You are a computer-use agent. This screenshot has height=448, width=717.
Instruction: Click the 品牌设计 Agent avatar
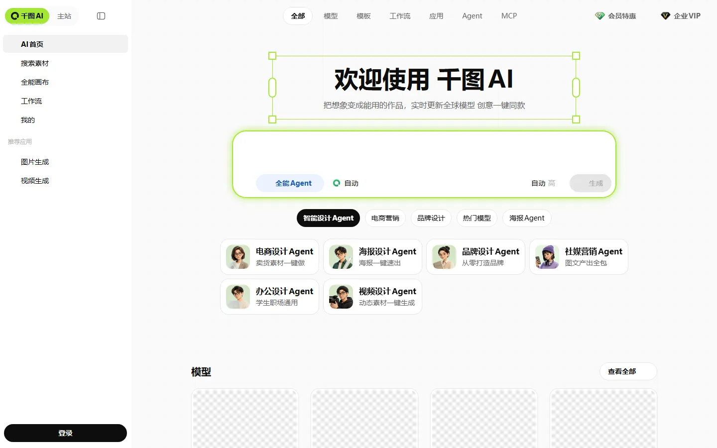444,257
